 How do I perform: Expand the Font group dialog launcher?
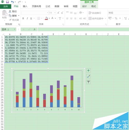point(63,25)
